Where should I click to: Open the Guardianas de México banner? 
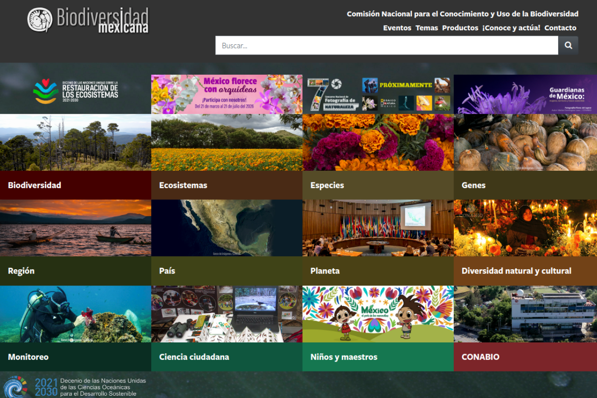point(525,94)
